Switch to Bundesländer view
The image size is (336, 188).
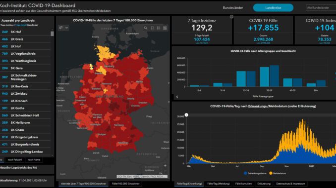(x=233, y=8)
